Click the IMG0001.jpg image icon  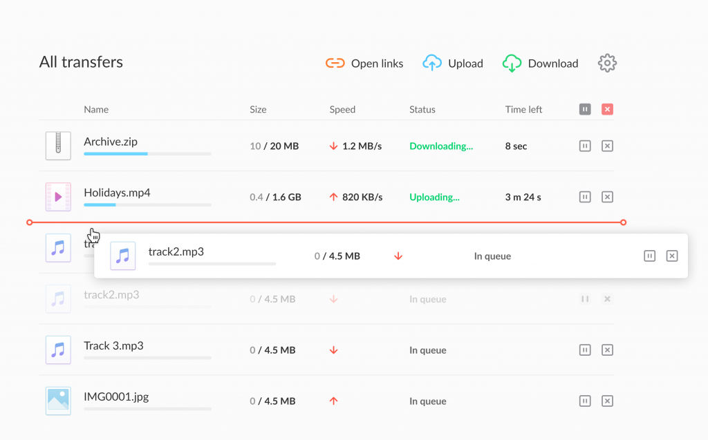tap(58, 401)
